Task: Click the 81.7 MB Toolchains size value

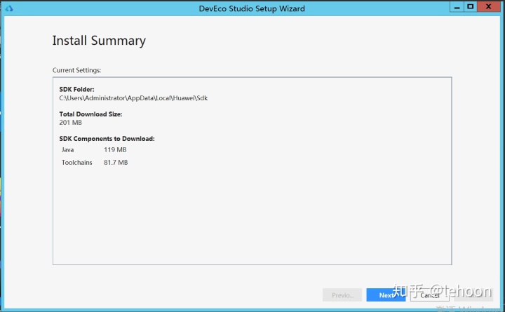Action: coord(116,163)
